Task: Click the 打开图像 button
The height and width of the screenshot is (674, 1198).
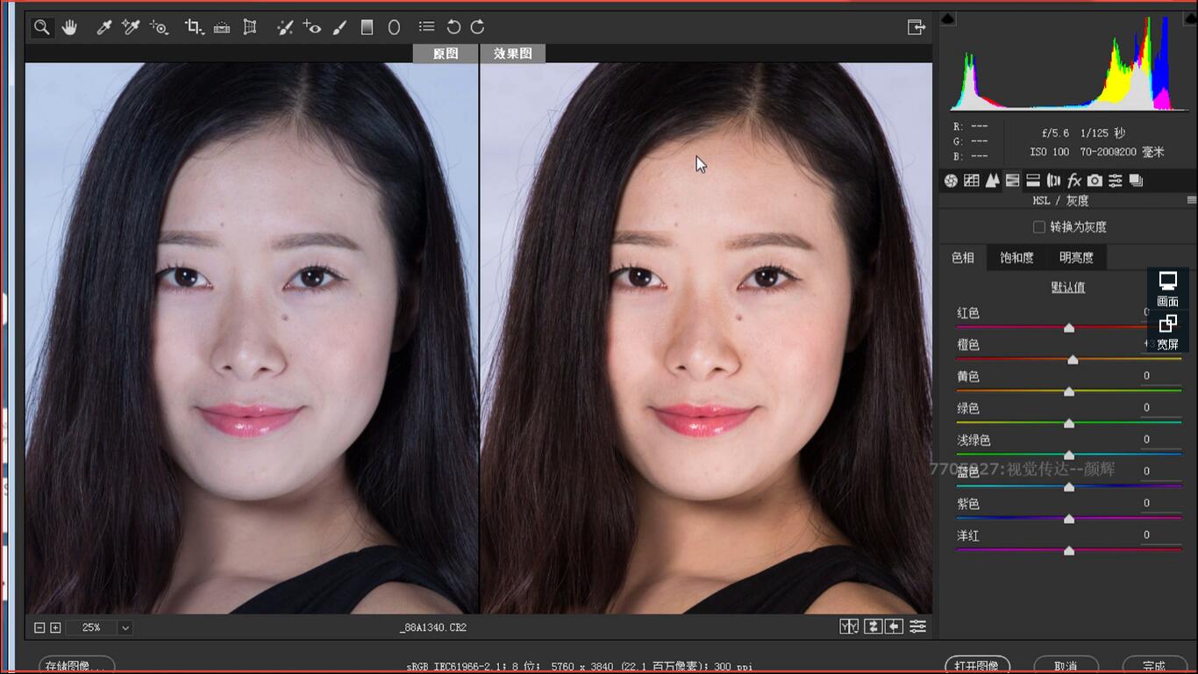Action: (977, 665)
